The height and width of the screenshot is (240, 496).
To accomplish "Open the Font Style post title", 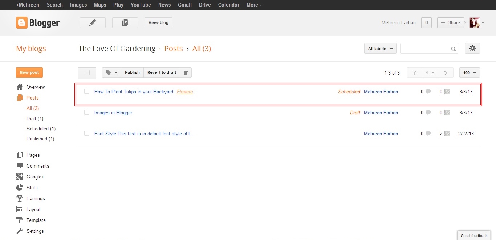I will click(144, 134).
